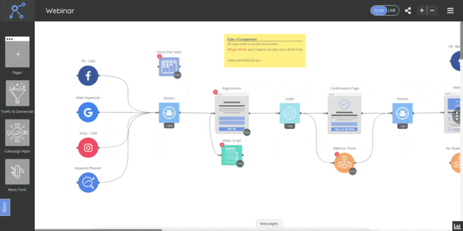Click the 1,000 count badge under Visitors
463x231 pixels.
169,126
